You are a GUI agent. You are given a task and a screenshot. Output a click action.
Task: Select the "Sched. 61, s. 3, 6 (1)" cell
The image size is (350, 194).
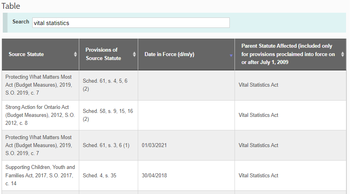click(x=106, y=145)
